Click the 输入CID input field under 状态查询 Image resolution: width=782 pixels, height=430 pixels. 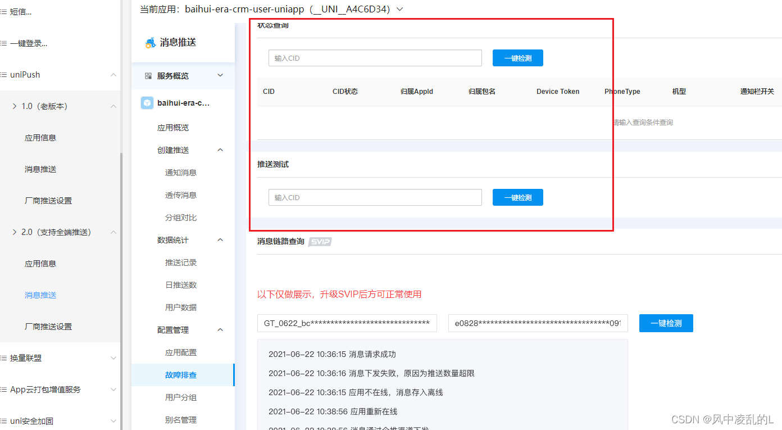[x=375, y=58]
